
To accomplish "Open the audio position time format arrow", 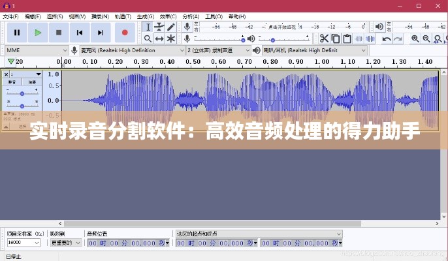I will [167, 243].
